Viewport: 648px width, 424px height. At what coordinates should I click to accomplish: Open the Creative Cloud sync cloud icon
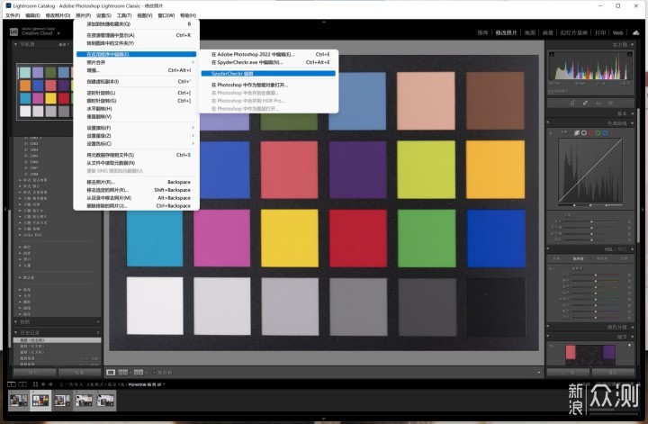635,32
